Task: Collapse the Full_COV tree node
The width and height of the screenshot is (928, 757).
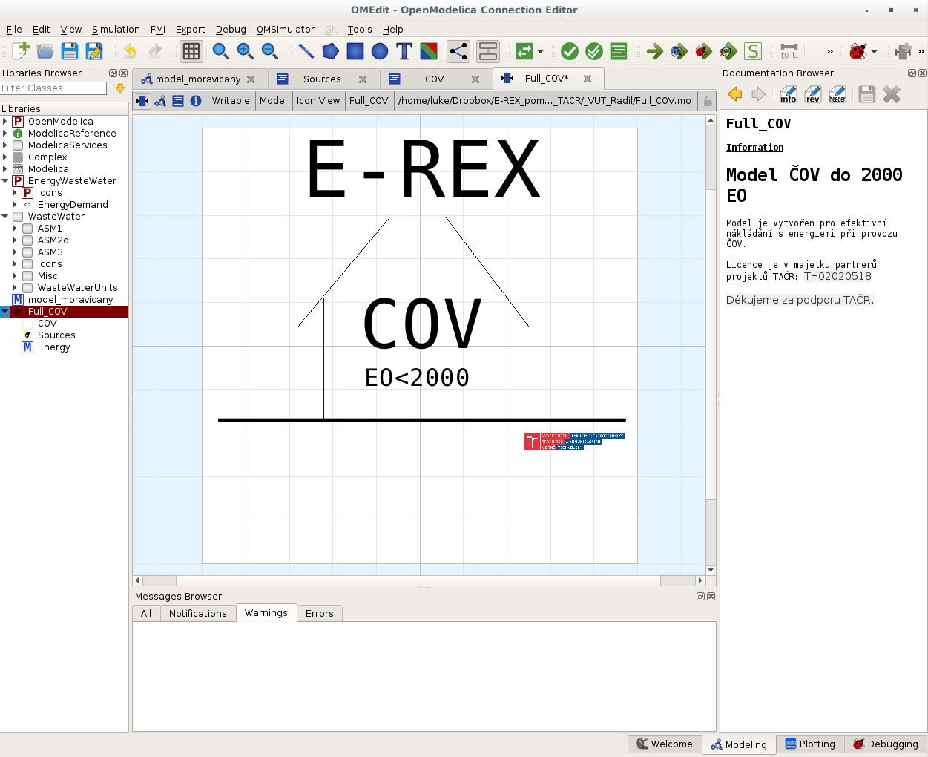Action: point(5,312)
